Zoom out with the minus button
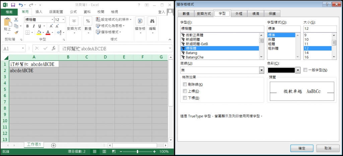Viewport: 343px width, 156px height. pos(120,151)
